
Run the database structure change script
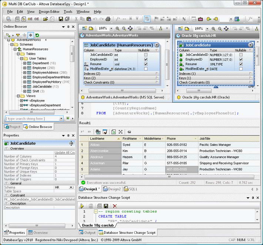click(82, 206)
